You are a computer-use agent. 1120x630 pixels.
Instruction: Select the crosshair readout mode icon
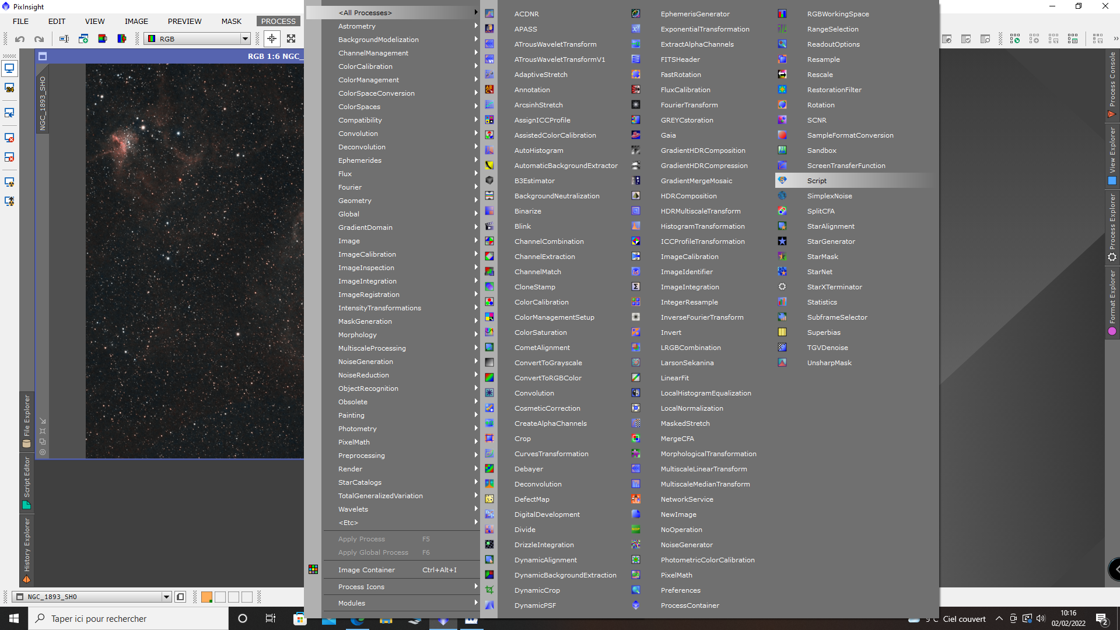pos(272,39)
